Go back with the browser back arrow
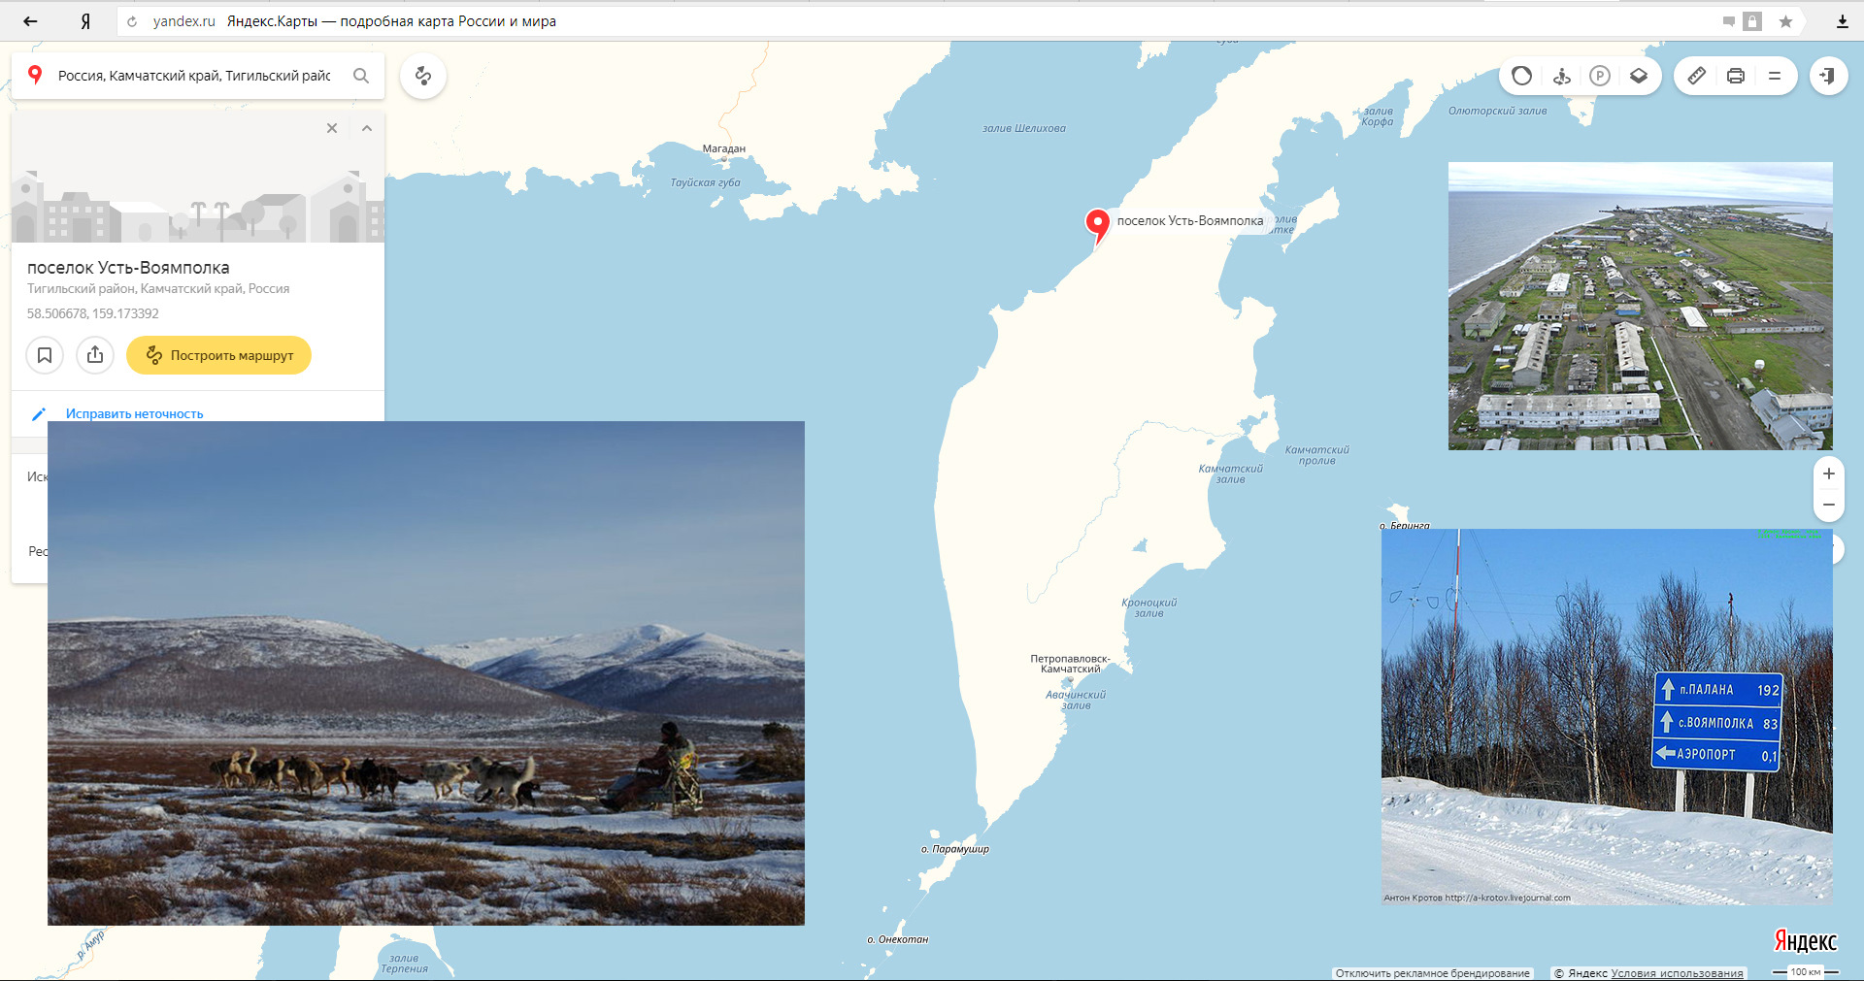Screen dimensions: 1864x981 (30, 21)
